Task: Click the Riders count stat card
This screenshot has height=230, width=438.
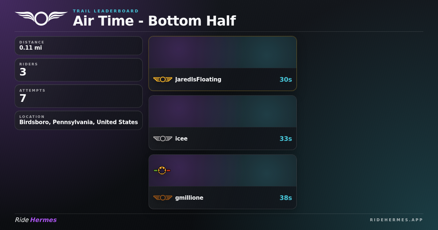Action: pyautogui.click(x=78, y=70)
